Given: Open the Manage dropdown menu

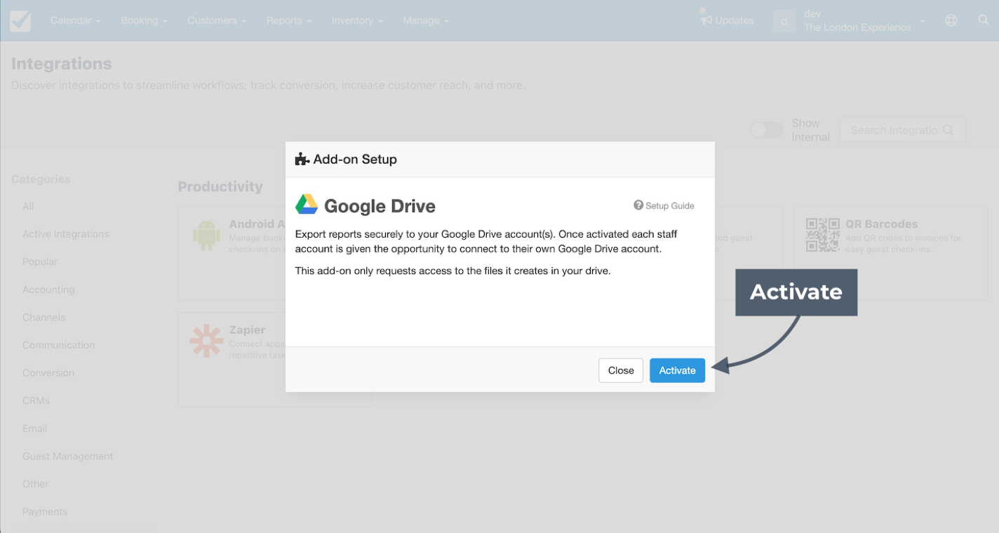Looking at the screenshot, I should pos(426,21).
